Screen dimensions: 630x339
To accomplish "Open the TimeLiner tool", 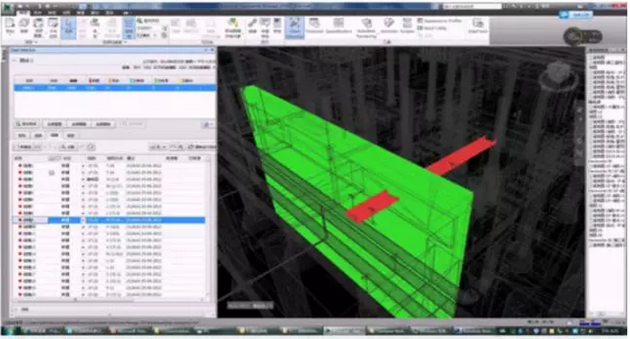I will point(315,26).
